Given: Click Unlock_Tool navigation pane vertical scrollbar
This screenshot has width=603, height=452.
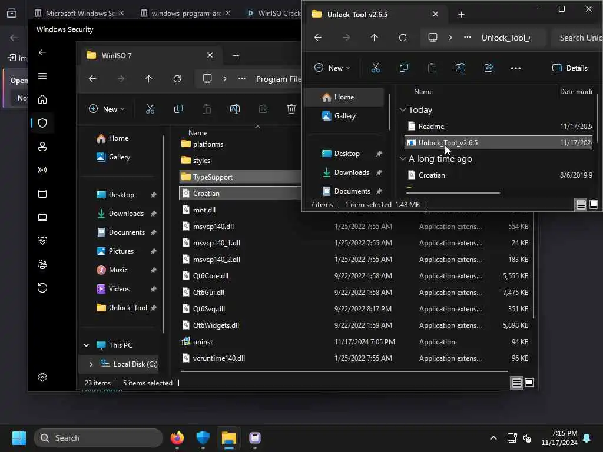Looking at the screenshot, I should point(389,112).
